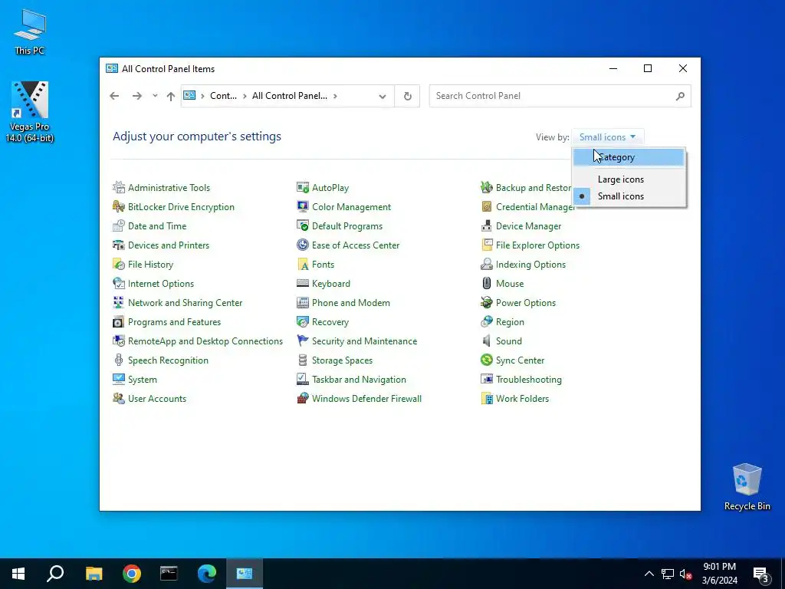
Task: Click the search magnifier in Control Panel
Action: pyautogui.click(x=680, y=96)
